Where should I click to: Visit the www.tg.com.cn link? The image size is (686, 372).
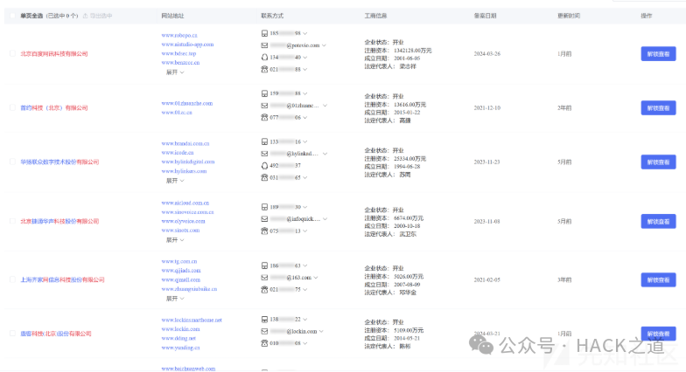point(178,262)
